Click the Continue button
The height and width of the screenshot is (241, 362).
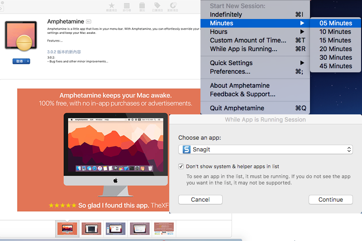(331, 199)
